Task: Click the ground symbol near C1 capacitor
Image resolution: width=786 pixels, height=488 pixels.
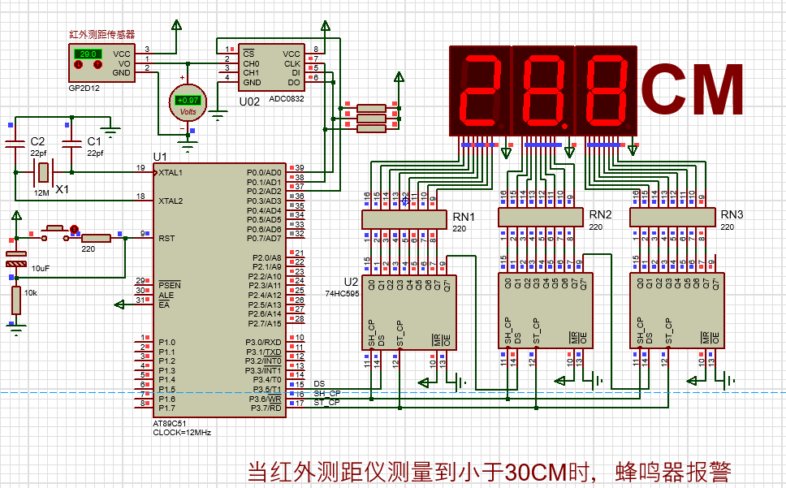Action: [x=110, y=132]
